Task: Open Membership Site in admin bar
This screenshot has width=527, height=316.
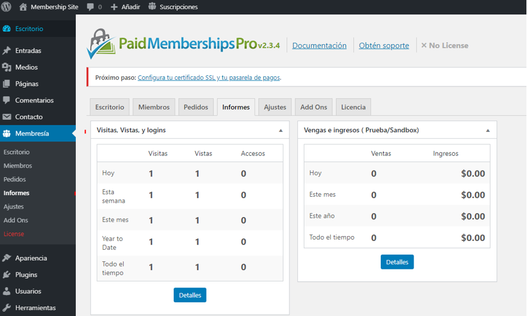Action: click(54, 7)
